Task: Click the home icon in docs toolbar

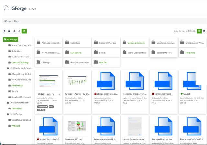Action: [x=5, y=31]
